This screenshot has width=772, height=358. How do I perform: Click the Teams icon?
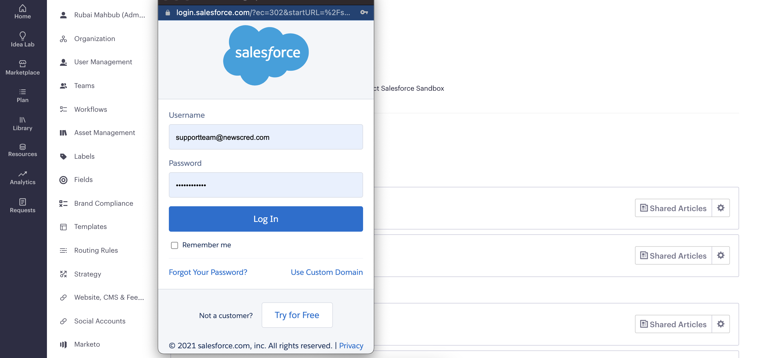[x=63, y=86]
